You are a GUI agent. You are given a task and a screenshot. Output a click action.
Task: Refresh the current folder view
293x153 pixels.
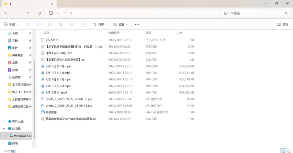[x=39, y=13]
